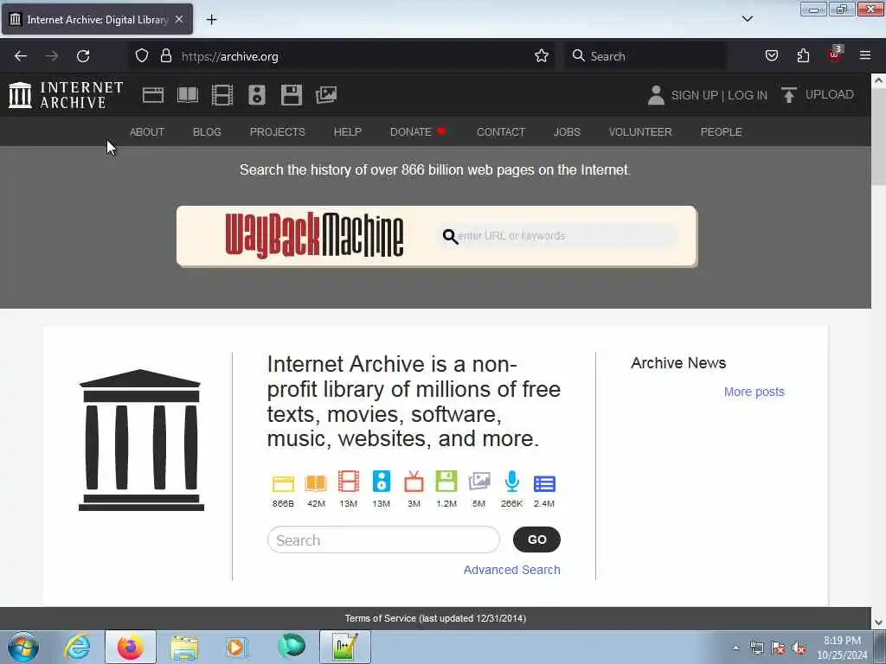Open the microphone concerts icon 266K
This screenshot has width=886, height=664.
pos(512,482)
